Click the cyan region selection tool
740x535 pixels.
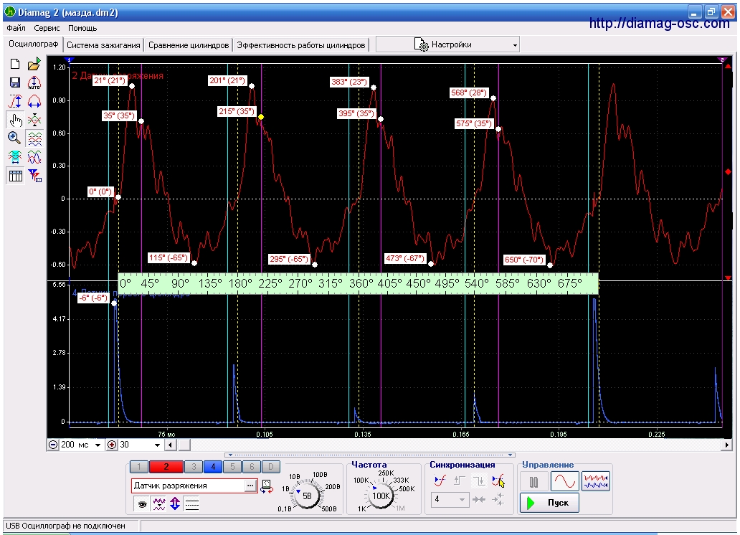15,157
